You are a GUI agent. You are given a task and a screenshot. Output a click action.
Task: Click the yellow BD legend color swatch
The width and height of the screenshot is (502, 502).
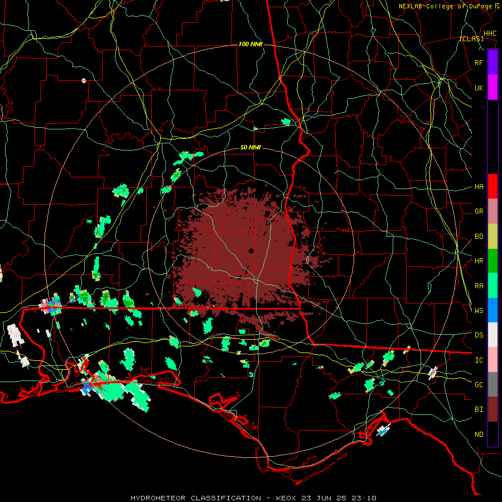coord(493,236)
